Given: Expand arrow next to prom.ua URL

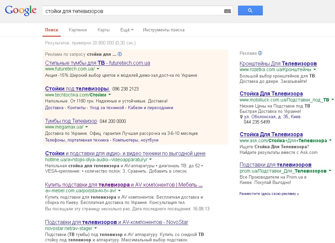Looking at the screenshot, I should click(x=330, y=171).
